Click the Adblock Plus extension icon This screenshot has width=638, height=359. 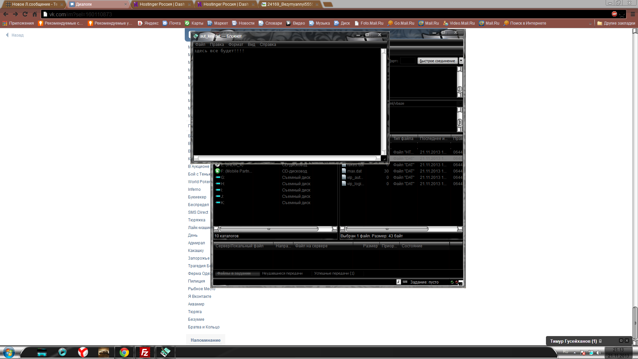click(614, 14)
